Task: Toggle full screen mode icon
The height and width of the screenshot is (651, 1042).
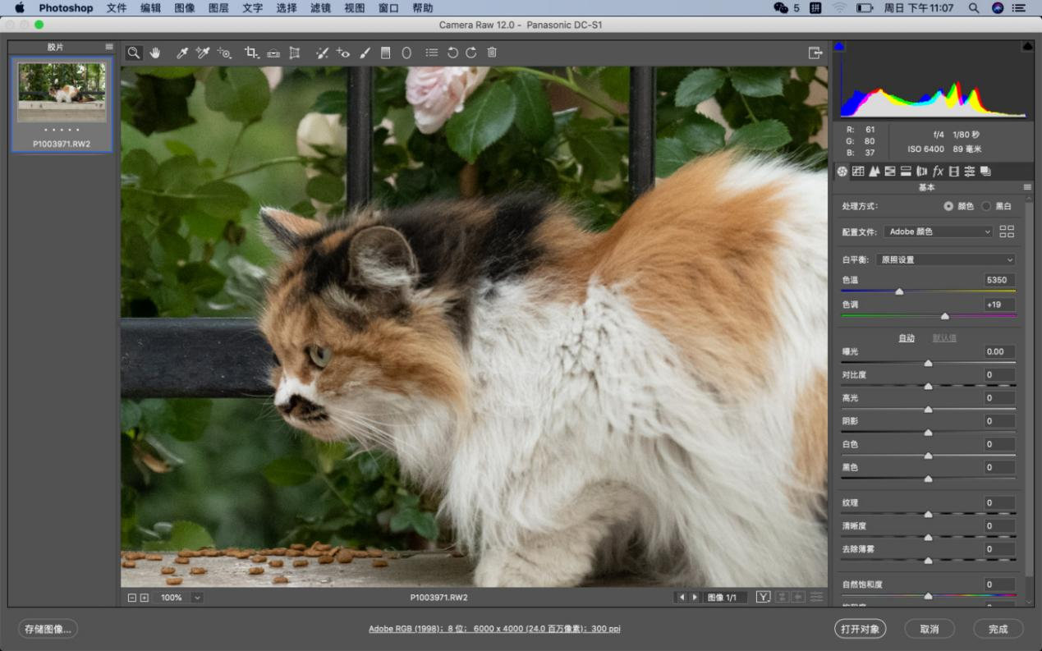Action: click(x=815, y=53)
